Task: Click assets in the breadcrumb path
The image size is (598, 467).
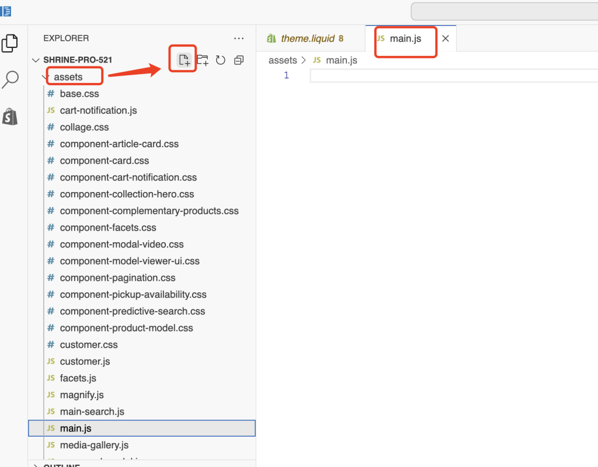Action: point(283,60)
